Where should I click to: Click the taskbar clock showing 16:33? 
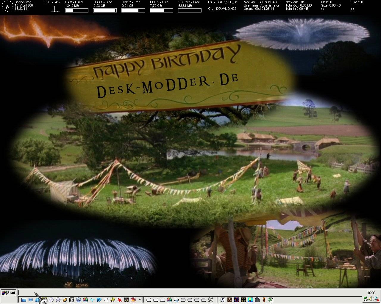371,293
